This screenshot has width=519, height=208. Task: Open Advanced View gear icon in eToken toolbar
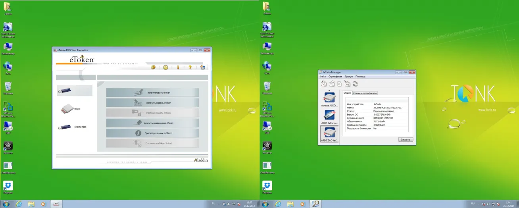point(153,67)
